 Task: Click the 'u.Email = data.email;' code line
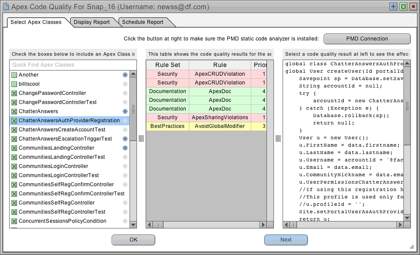pos(335,168)
